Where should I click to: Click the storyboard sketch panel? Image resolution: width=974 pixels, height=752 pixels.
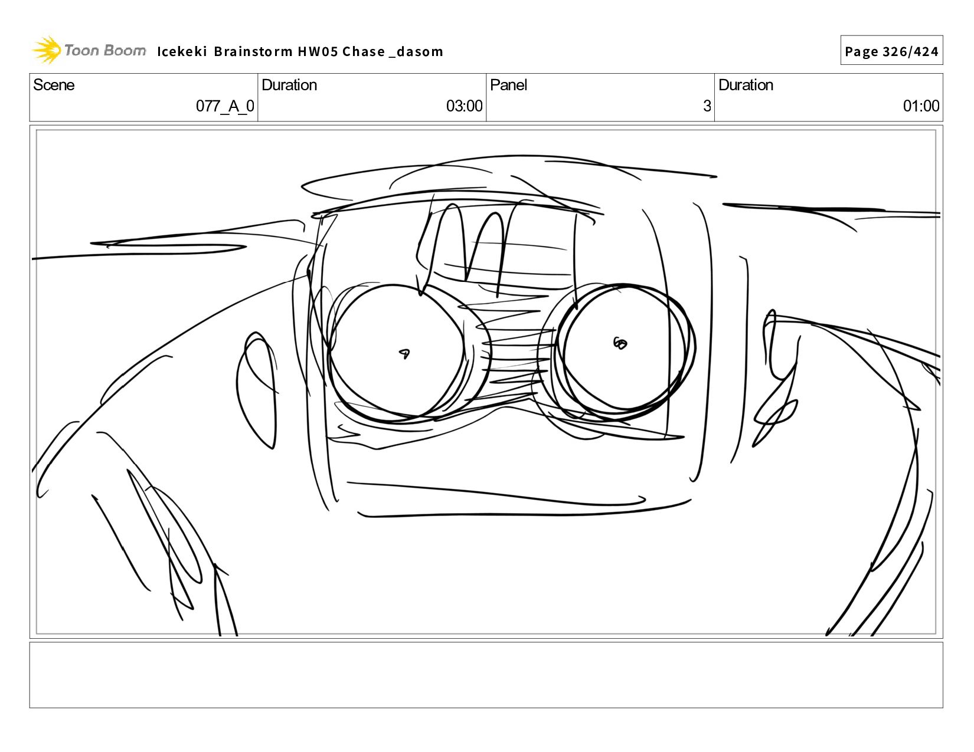(x=486, y=382)
